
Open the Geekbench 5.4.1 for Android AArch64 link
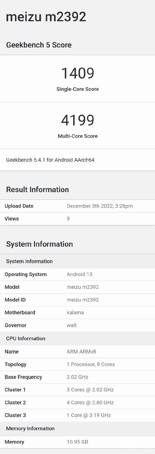[50, 160]
